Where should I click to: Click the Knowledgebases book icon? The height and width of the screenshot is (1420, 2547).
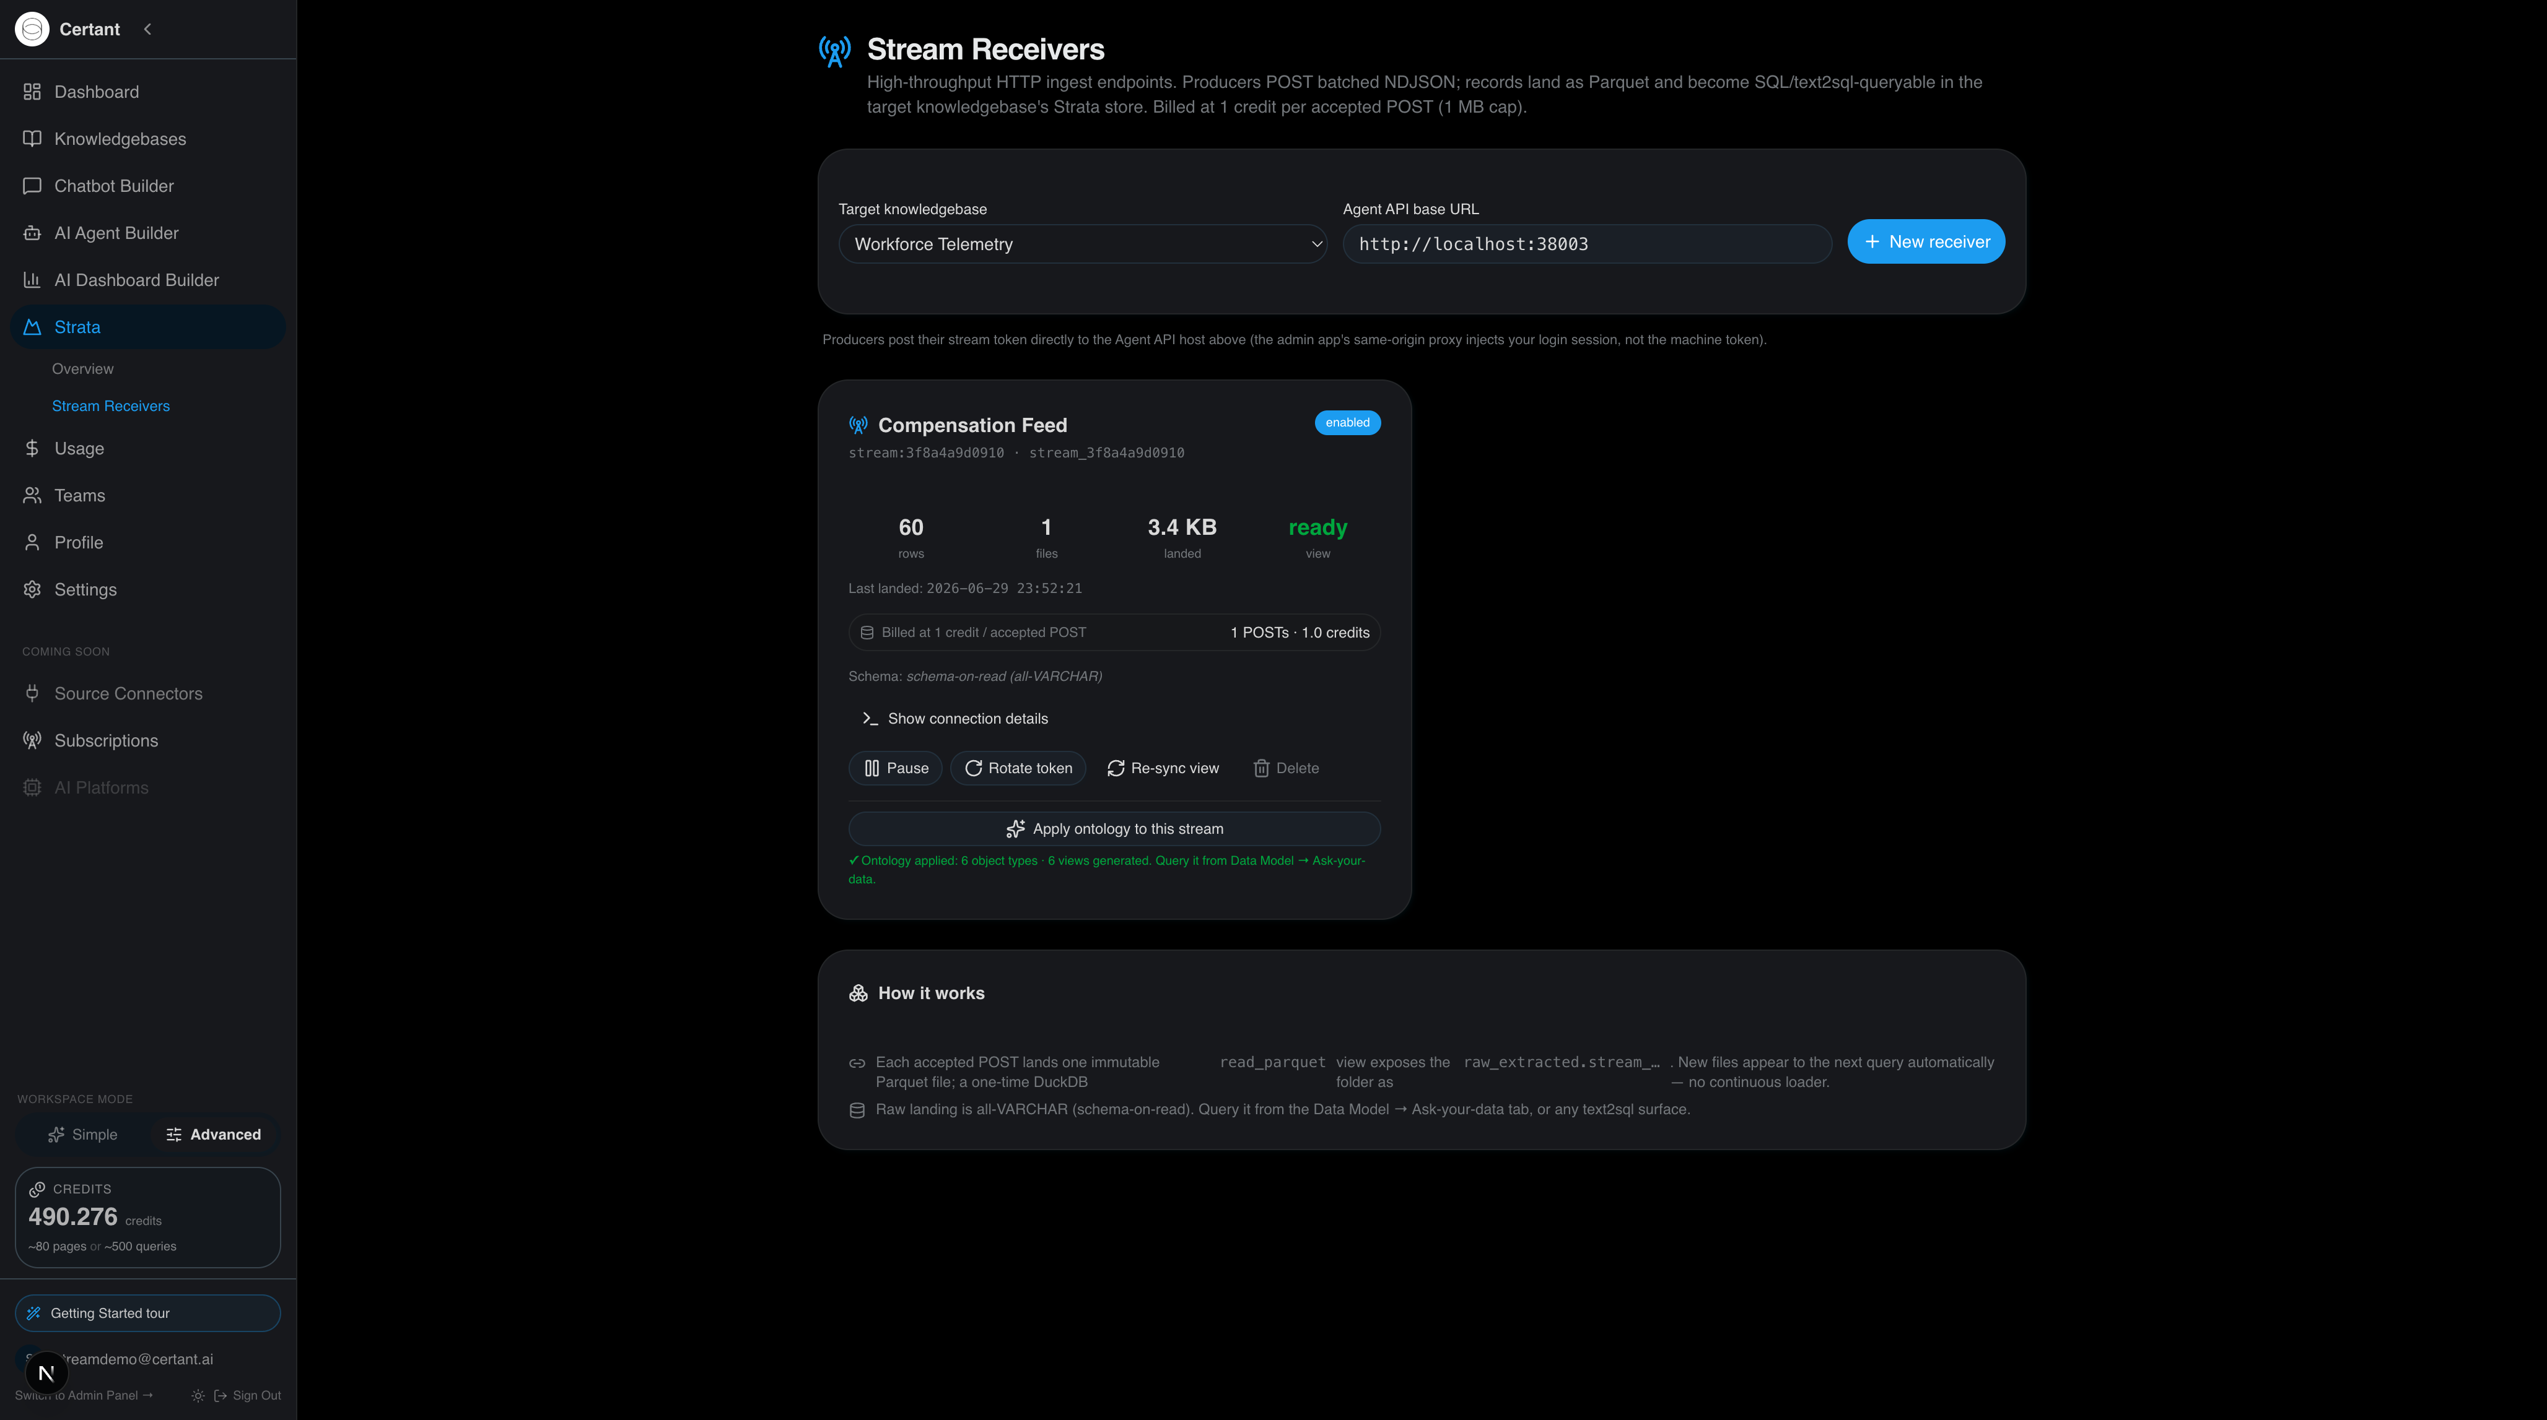(32, 138)
